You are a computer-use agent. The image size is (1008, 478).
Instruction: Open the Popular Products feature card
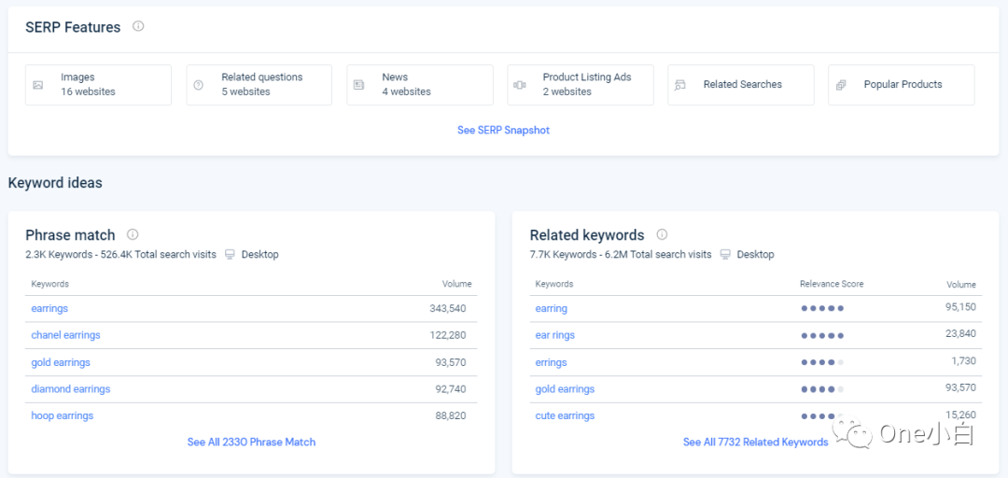pyautogui.click(x=902, y=84)
